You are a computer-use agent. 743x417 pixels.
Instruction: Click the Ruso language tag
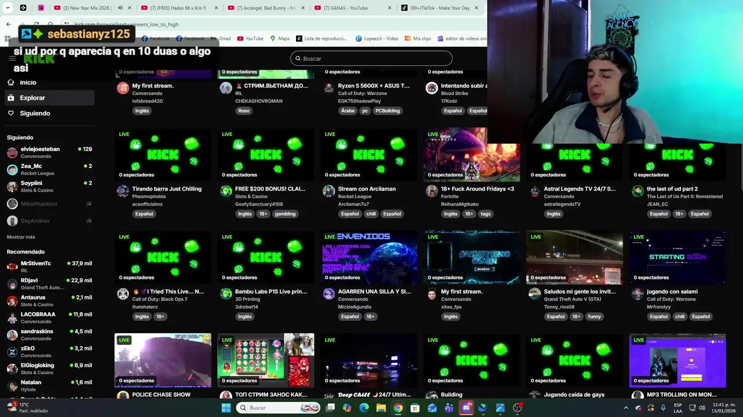[x=244, y=111]
